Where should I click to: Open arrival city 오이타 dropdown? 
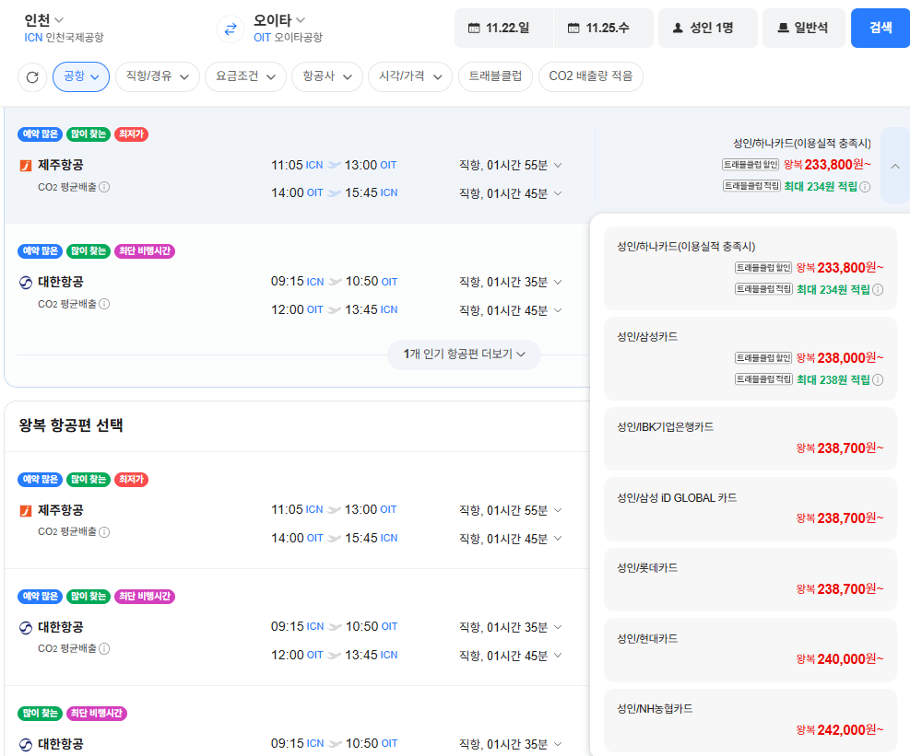pos(279,20)
